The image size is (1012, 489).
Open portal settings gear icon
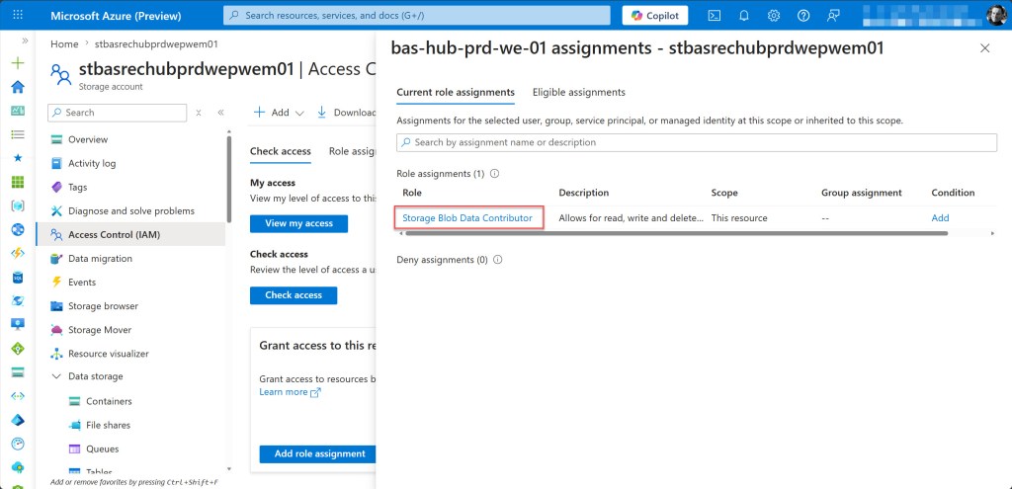(774, 16)
